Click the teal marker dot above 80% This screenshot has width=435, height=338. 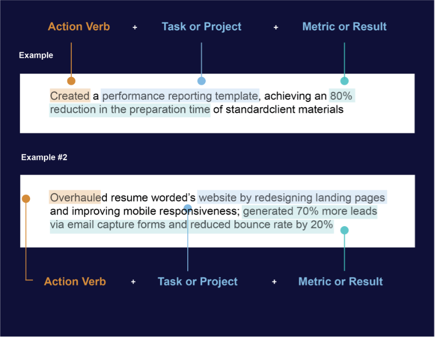pos(344,81)
